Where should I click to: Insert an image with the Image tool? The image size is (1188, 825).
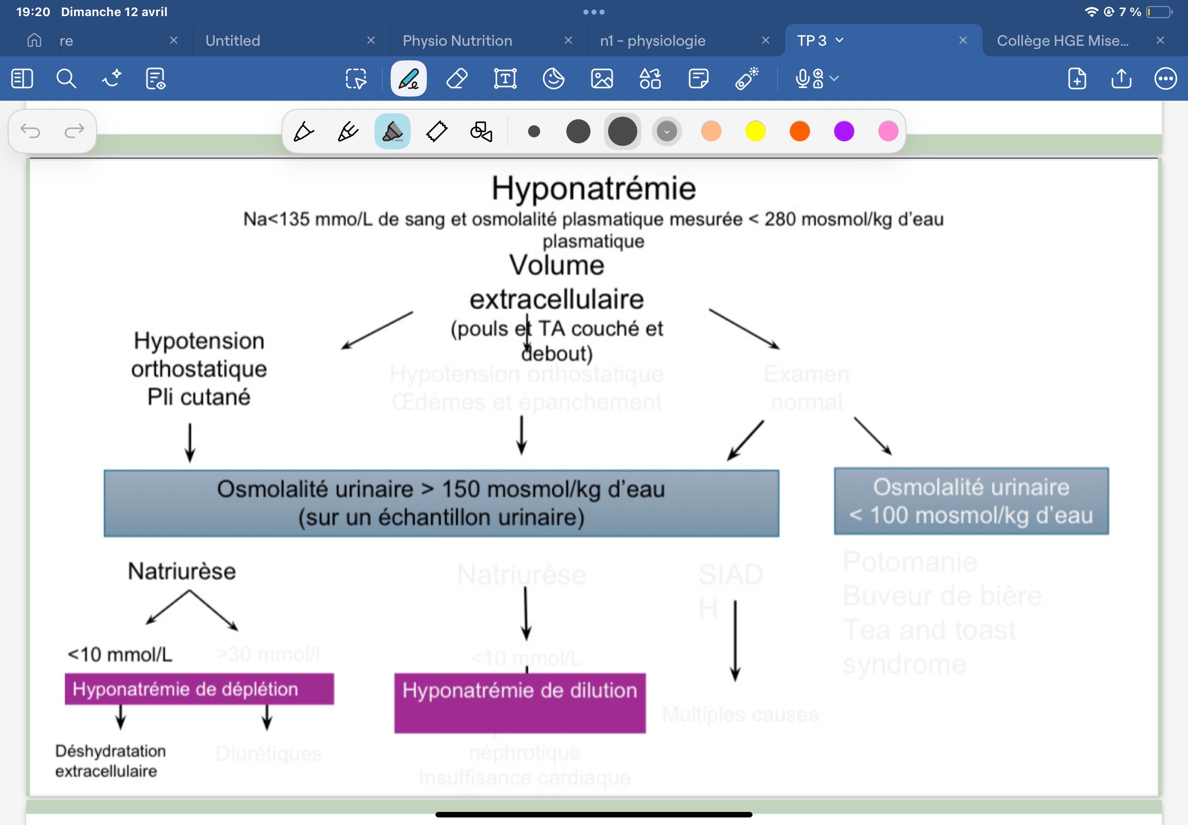pyautogui.click(x=602, y=79)
